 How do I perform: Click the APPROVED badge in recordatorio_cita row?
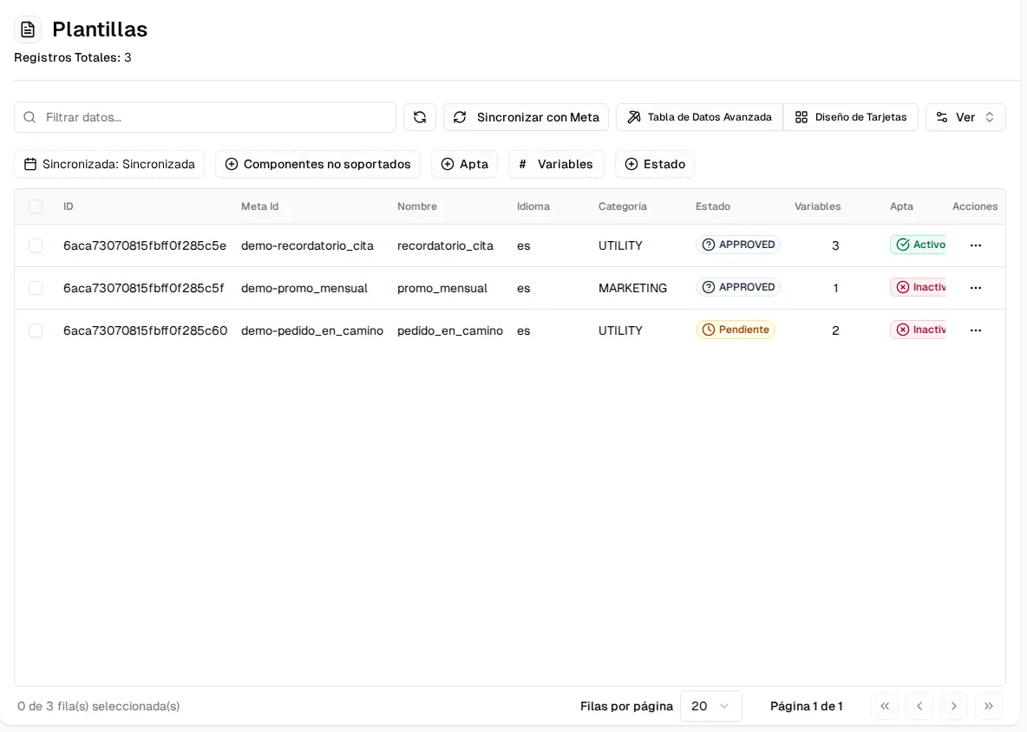point(737,245)
